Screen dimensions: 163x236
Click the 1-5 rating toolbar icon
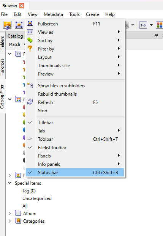pos(143,25)
